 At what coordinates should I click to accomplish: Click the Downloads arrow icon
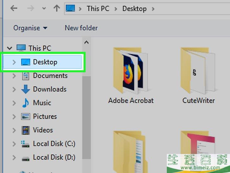click(26, 89)
